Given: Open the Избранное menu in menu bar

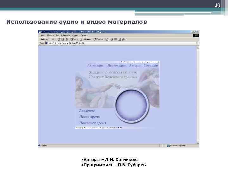Looking at the screenshot, I should 66,35.
